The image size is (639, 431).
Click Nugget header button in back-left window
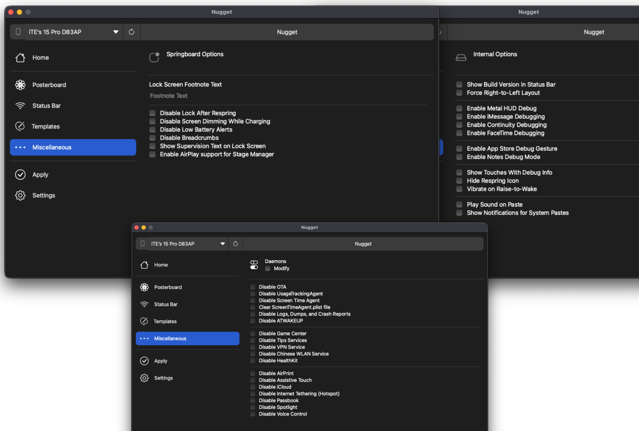point(287,32)
